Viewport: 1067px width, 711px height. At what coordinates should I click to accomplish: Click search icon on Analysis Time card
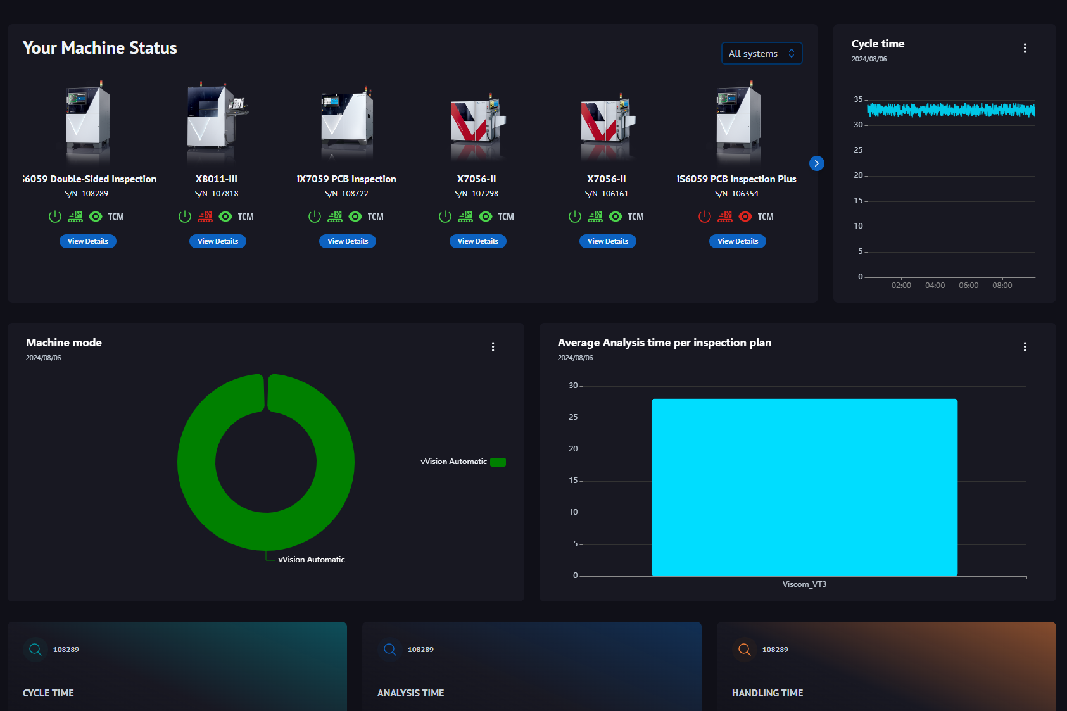tap(390, 650)
